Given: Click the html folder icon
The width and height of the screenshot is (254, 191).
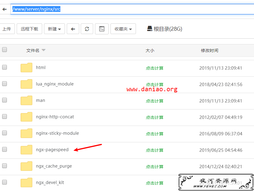Looking at the screenshot, I should [26, 68].
